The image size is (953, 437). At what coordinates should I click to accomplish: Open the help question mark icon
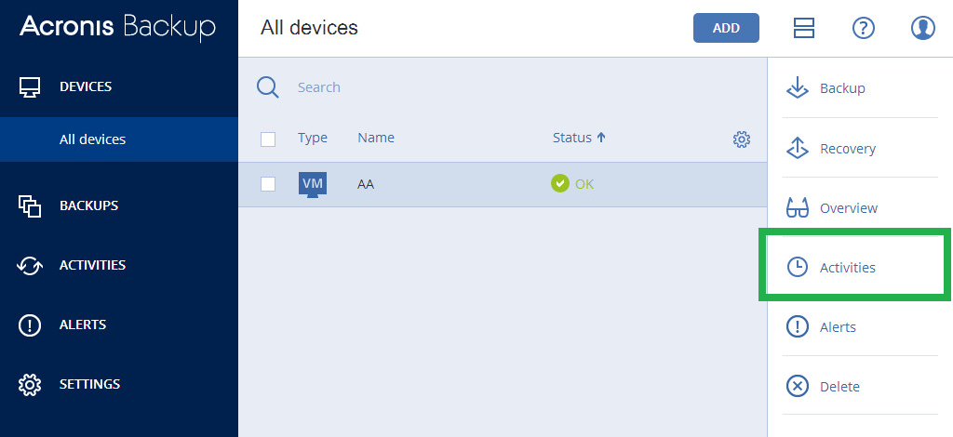[863, 28]
